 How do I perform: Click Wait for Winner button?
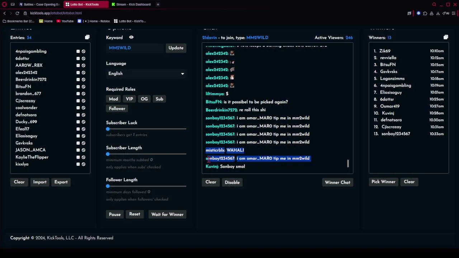[167, 214]
